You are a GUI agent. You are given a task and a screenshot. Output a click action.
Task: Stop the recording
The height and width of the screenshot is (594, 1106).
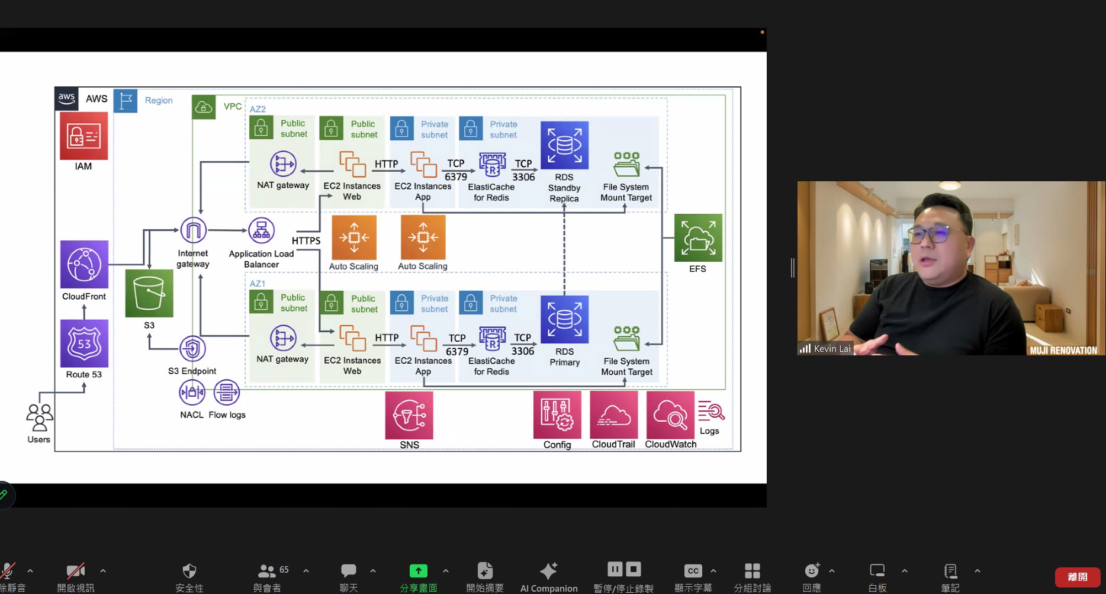(x=634, y=569)
